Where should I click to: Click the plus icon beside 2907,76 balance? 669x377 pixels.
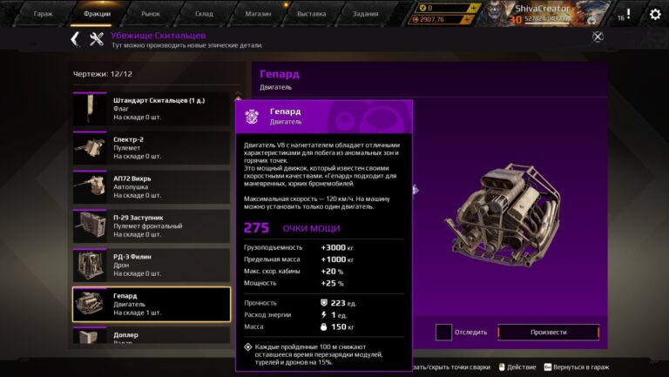click(467, 19)
